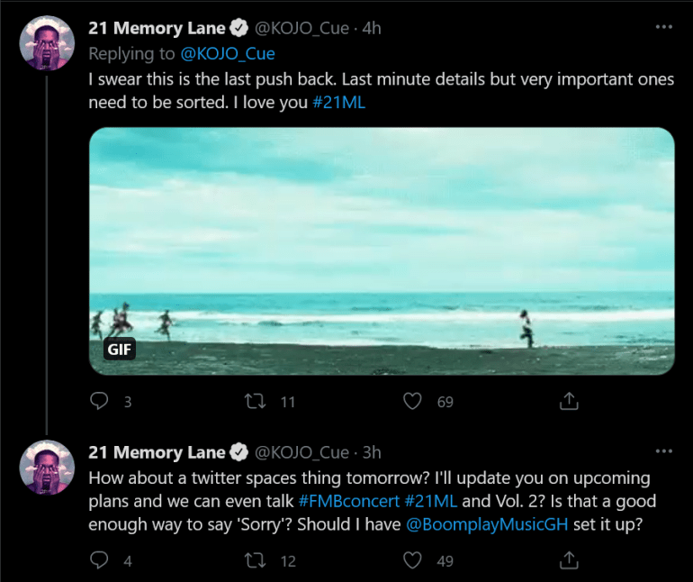Open 21 Memory Lane name on first tweet
The image size is (693, 582).
(x=157, y=28)
